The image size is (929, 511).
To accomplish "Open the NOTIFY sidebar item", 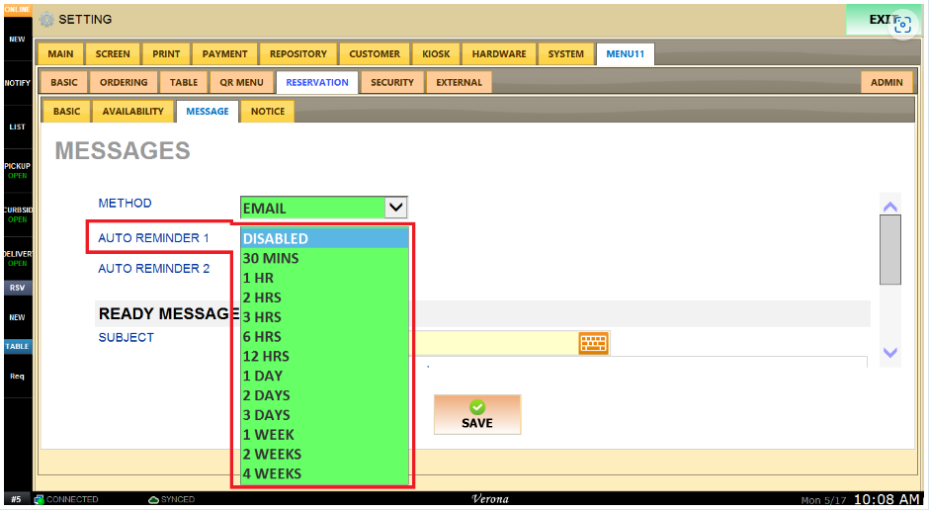I will point(17,83).
